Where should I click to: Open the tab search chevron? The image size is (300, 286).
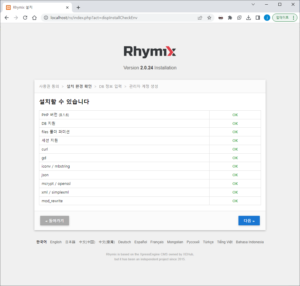pos(253,4)
